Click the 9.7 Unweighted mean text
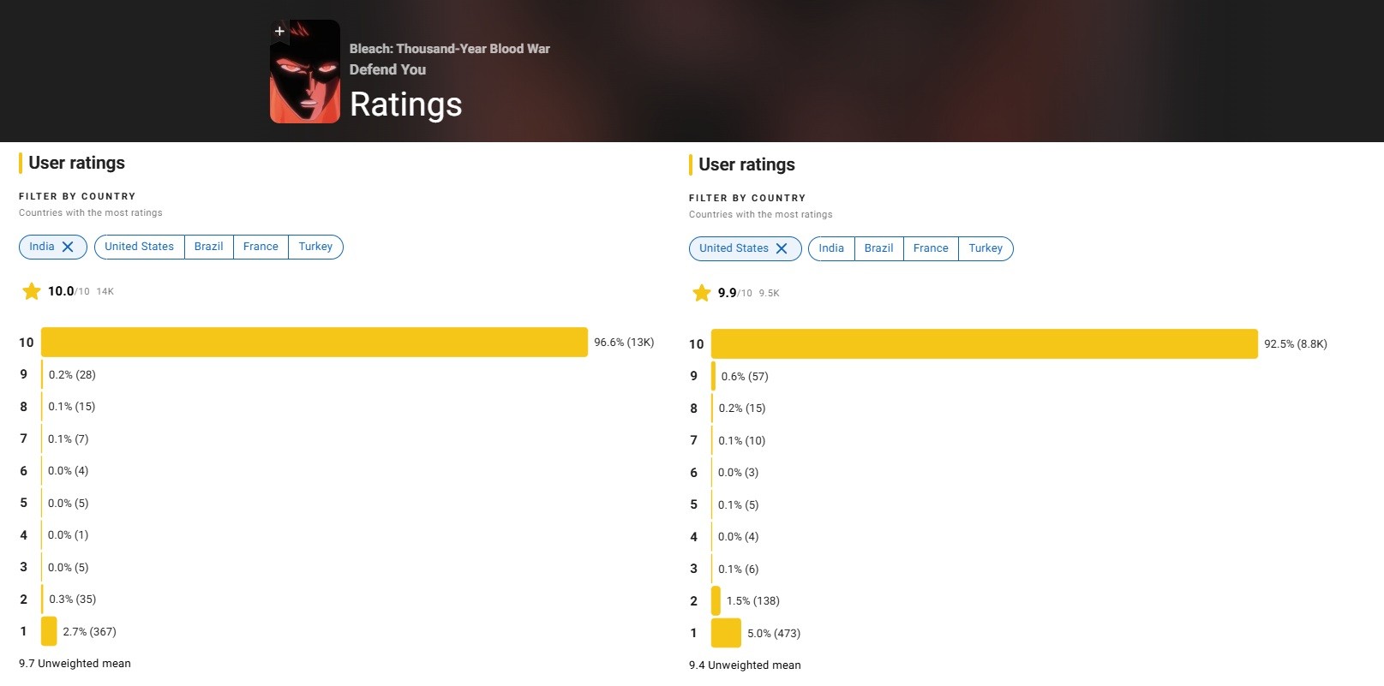Image resolution: width=1384 pixels, height=686 pixels. (x=75, y=664)
